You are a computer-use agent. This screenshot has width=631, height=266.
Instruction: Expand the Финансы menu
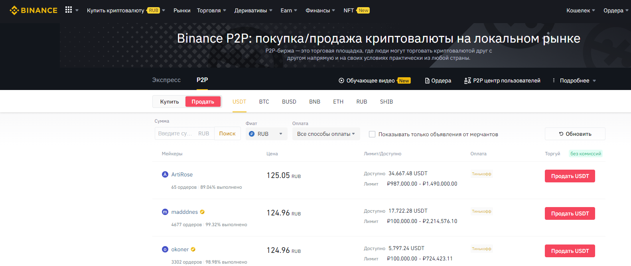click(x=320, y=10)
